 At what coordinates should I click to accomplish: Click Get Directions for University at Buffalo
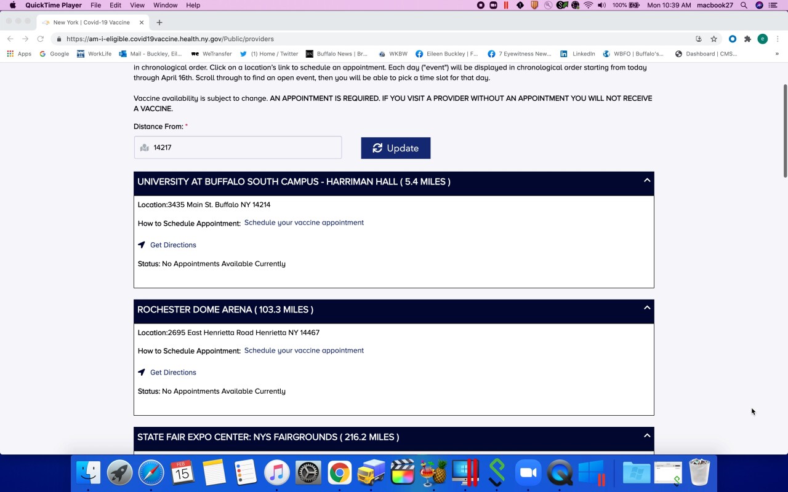[173, 245]
